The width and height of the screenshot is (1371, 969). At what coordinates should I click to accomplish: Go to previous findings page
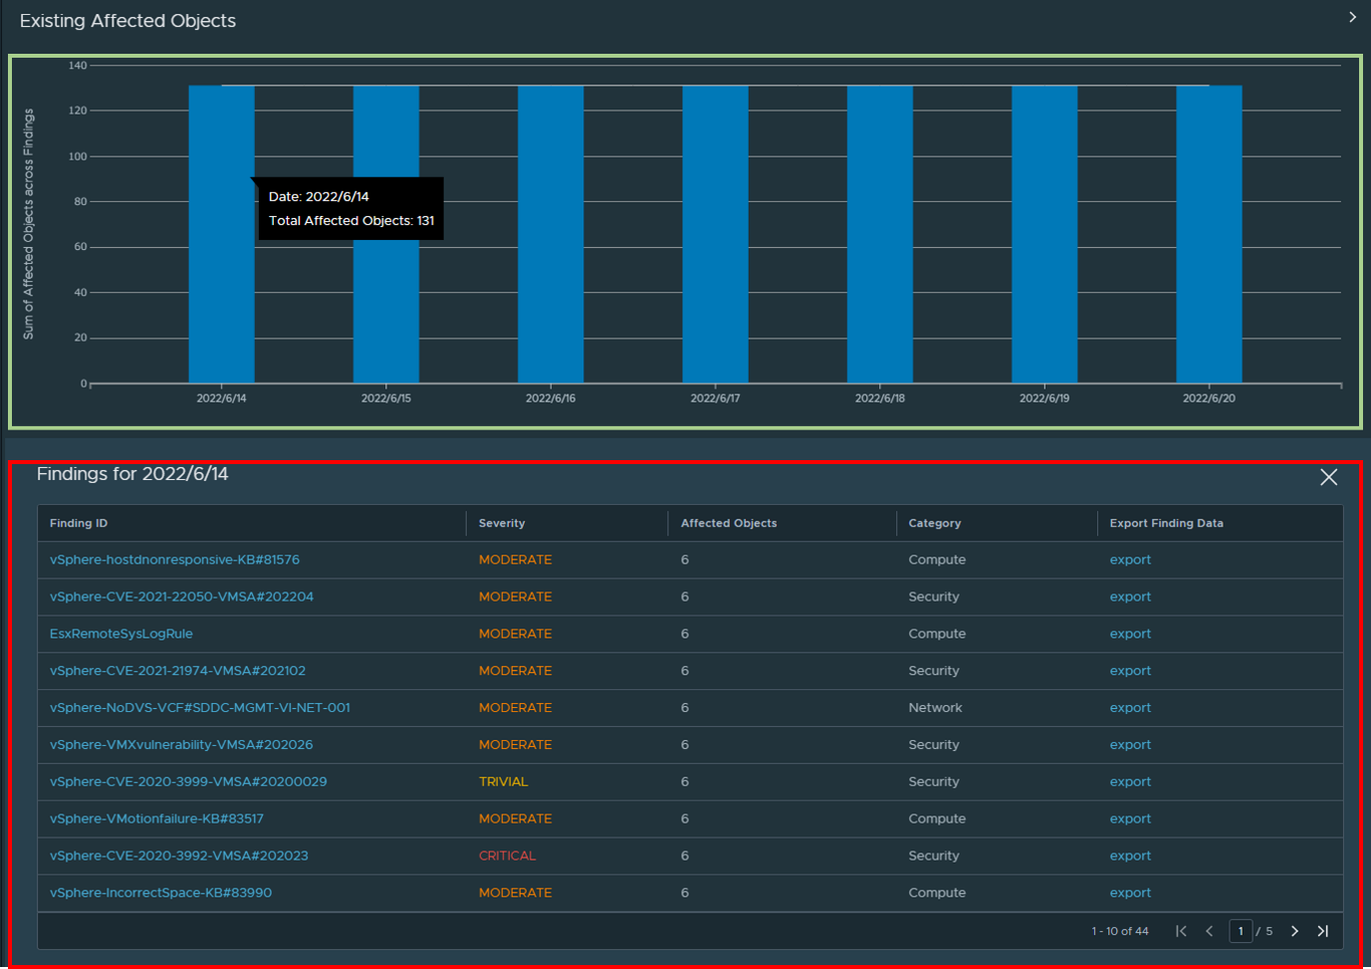coord(1210,931)
